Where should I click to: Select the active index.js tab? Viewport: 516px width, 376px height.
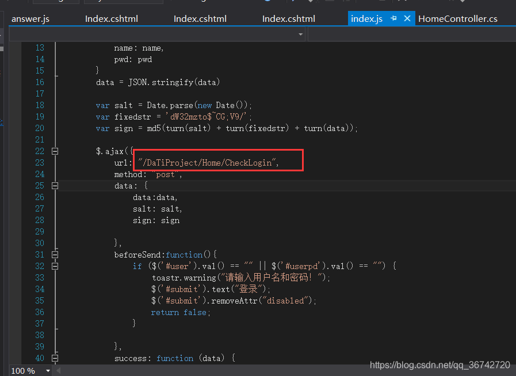click(366, 19)
